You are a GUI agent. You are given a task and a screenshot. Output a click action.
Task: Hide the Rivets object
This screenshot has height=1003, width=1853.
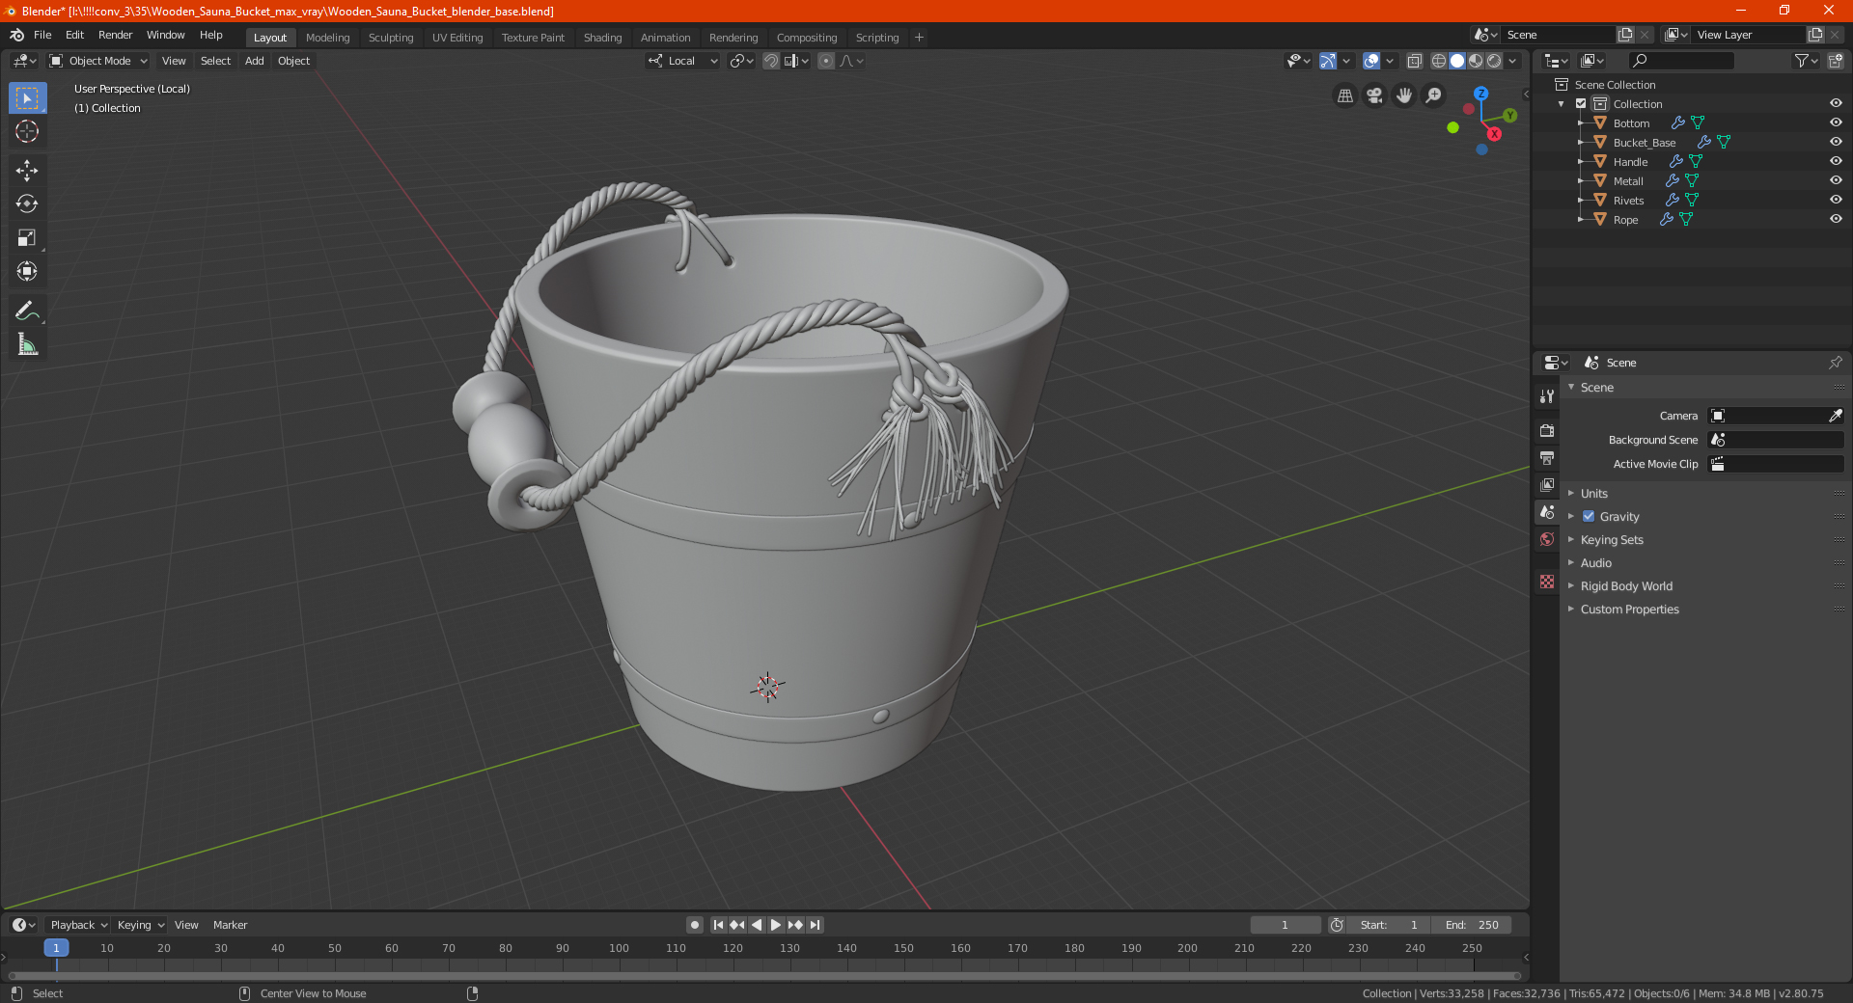click(x=1836, y=200)
